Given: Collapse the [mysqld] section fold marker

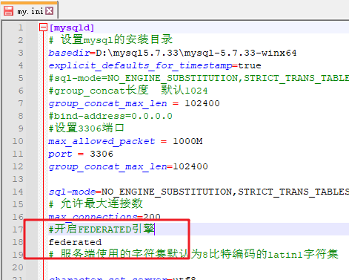Looking at the screenshot, I should click(x=43, y=27).
